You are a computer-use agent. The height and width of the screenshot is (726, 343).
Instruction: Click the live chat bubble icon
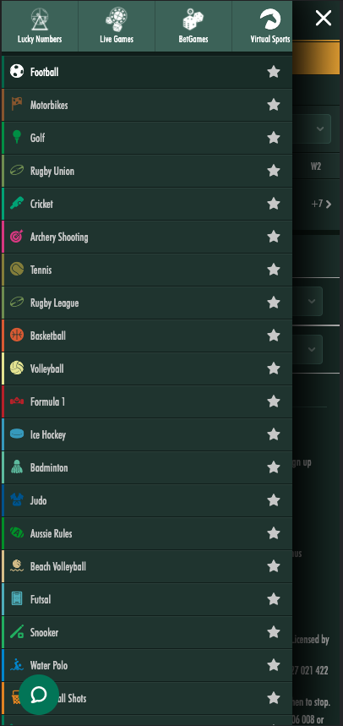39,695
